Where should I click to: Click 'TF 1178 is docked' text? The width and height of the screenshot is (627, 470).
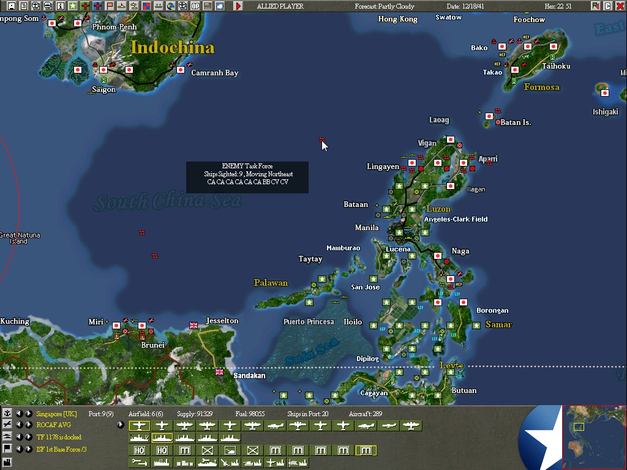click(x=59, y=437)
